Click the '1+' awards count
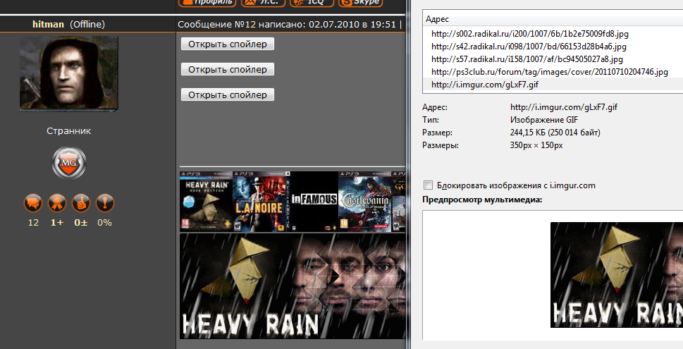The width and height of the screenshot is (683, 349). [57, 223]
